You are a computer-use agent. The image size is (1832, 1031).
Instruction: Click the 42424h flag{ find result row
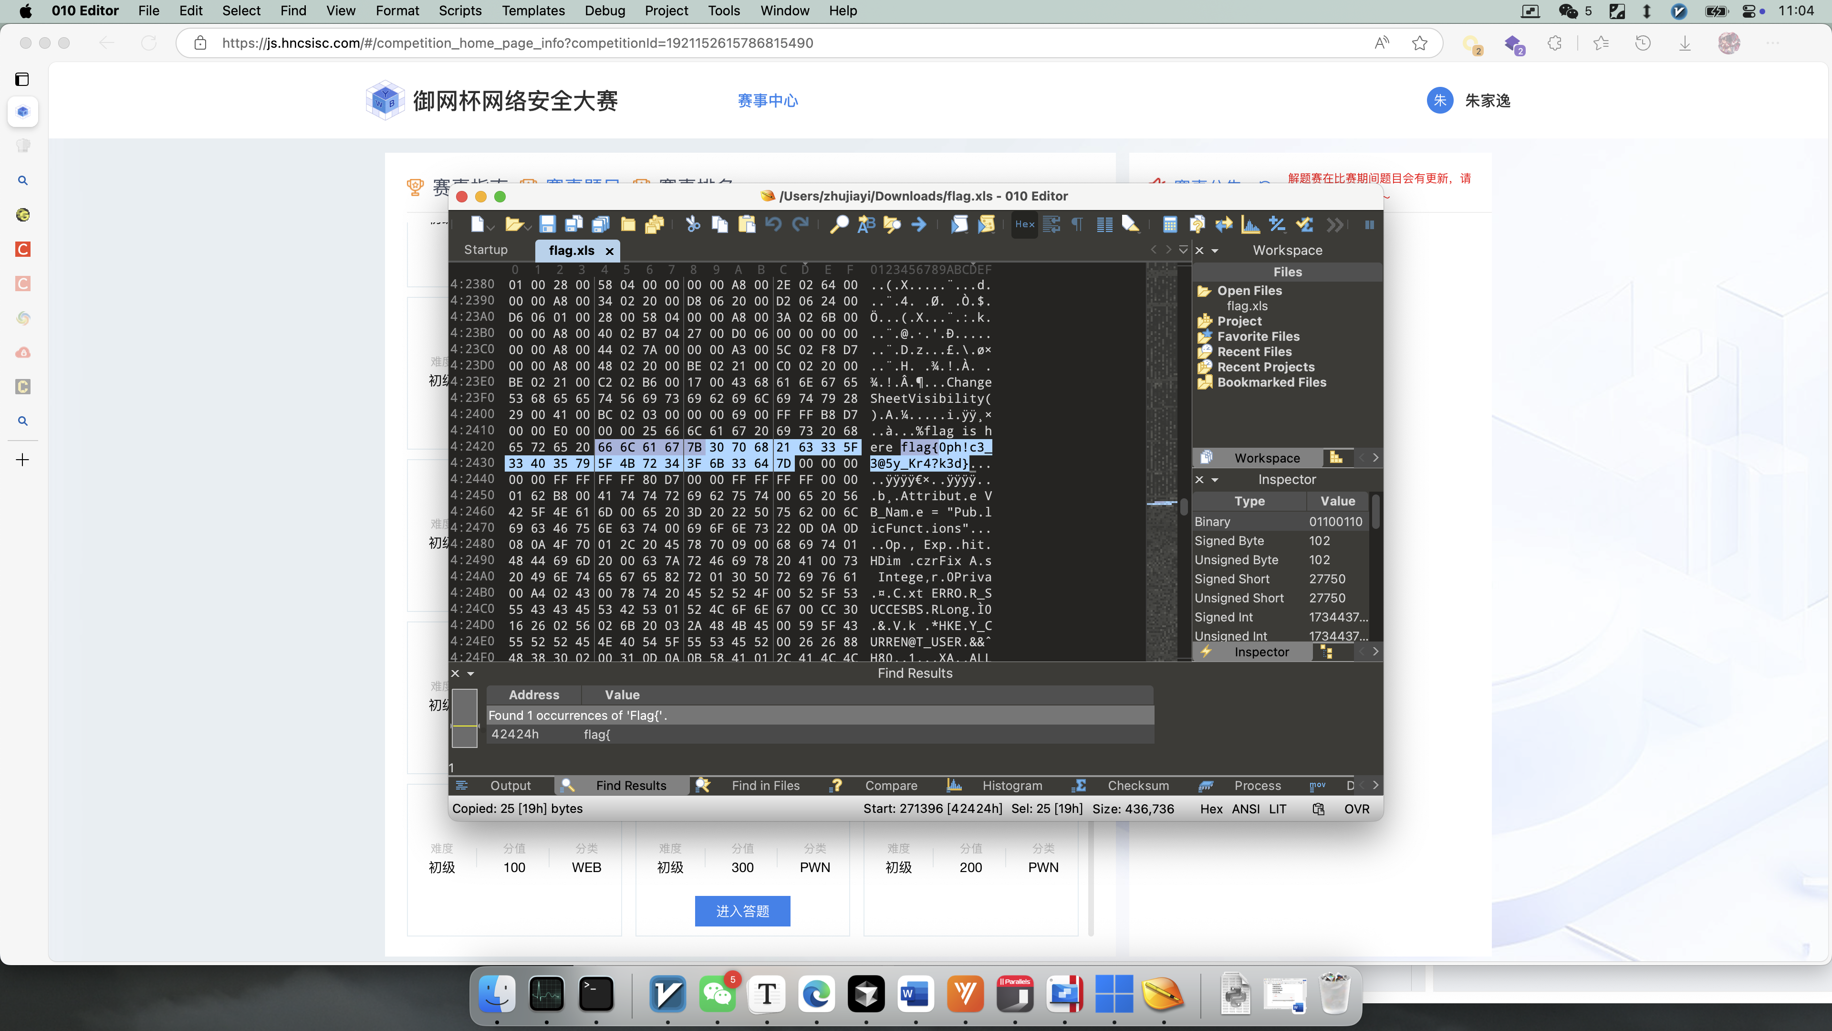tap(819, 734)
